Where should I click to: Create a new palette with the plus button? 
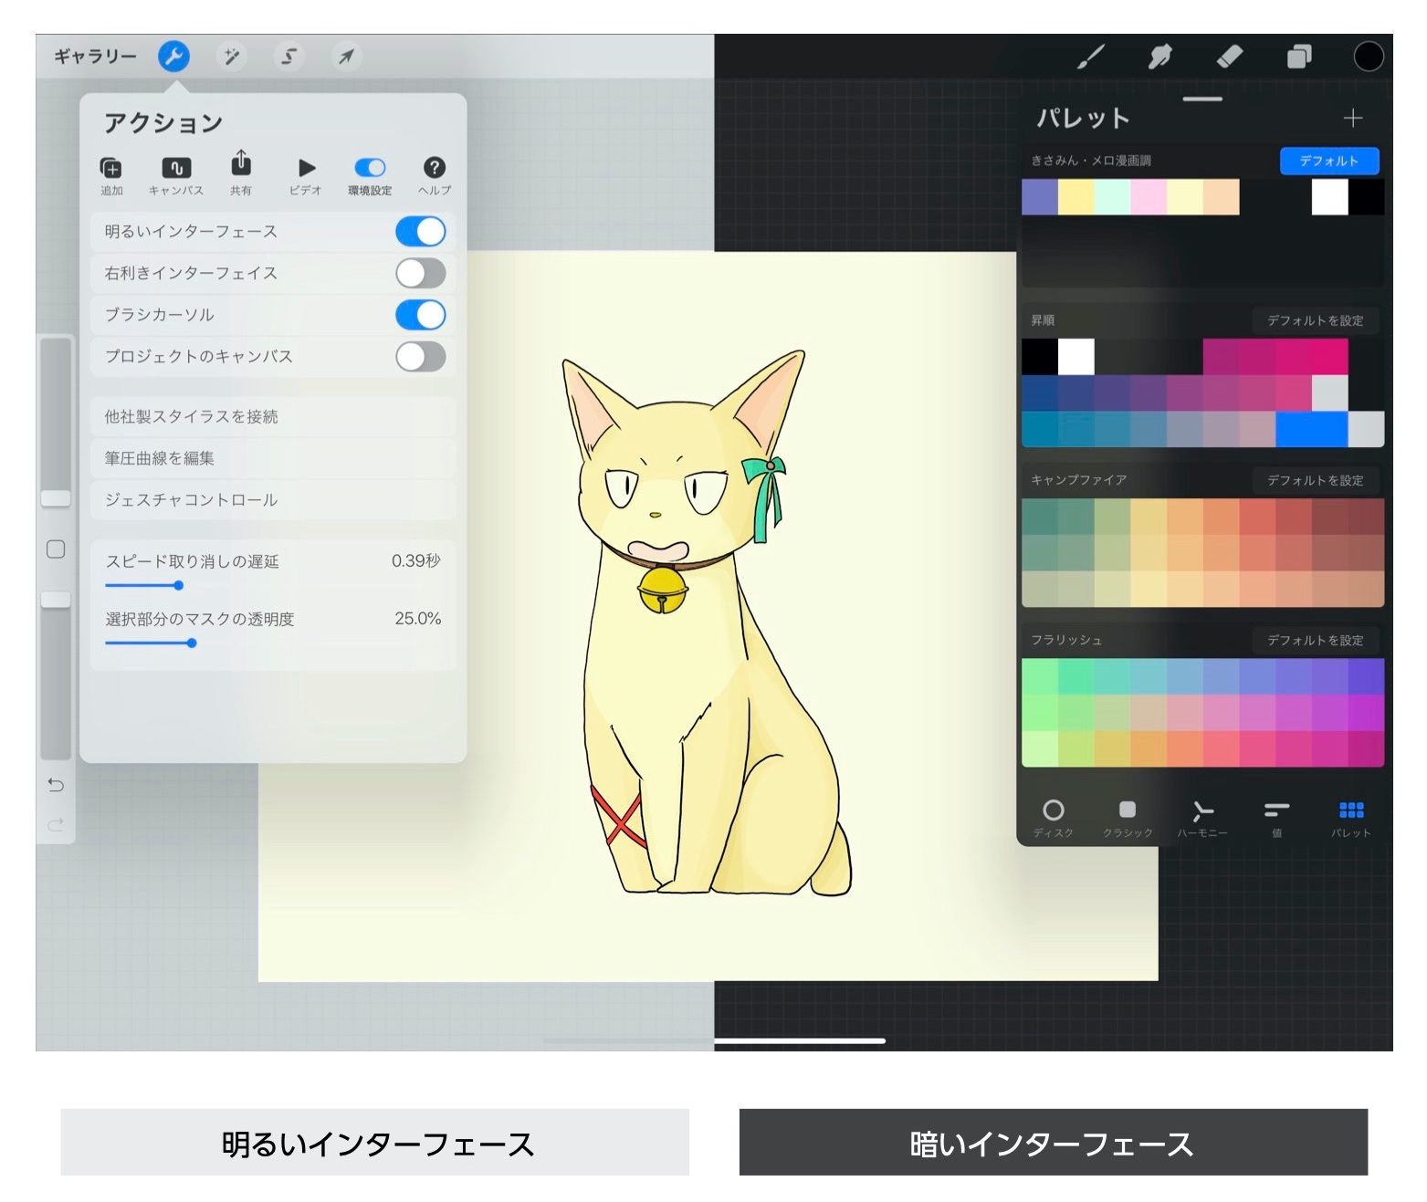click(x=1354, y=117)
